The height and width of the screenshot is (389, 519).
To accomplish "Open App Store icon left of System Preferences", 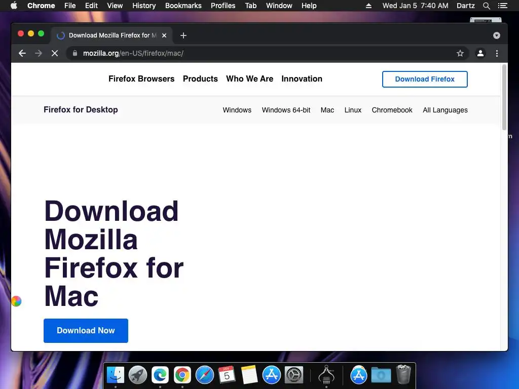I will 272,375.
